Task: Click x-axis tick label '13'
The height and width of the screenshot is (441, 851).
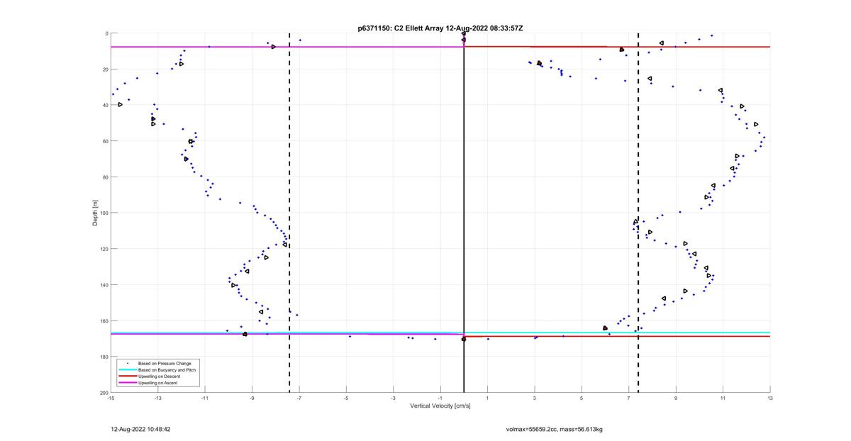Action: pos(770,398)
